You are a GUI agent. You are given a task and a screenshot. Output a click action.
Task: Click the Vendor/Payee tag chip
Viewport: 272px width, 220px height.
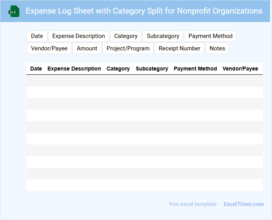coord(49,48)
